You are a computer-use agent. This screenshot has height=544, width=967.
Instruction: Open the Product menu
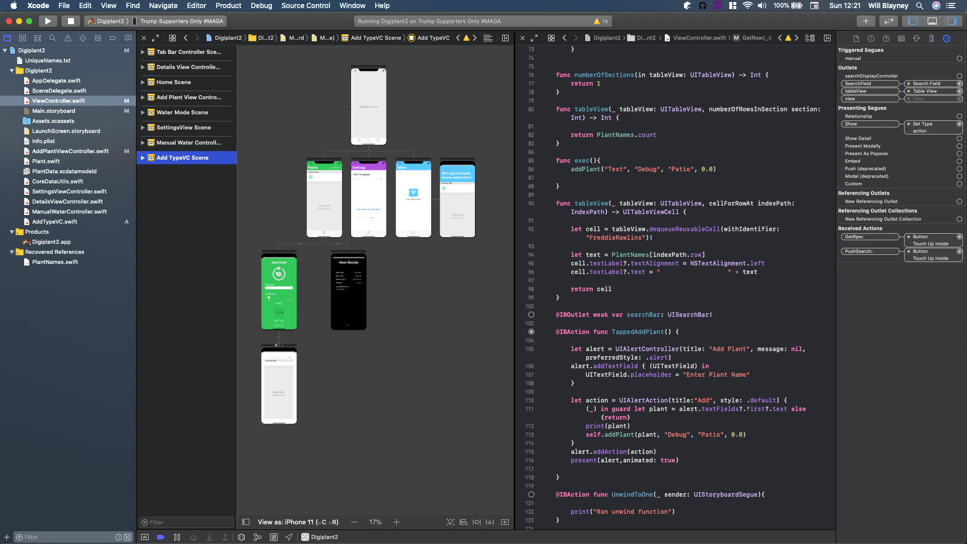(x=228, y=6)
